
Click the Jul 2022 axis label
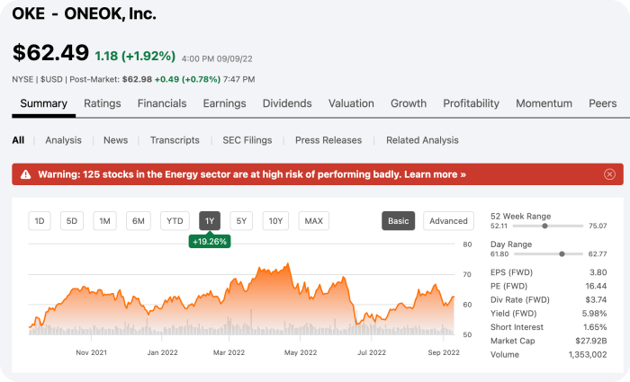click(372, 352)
